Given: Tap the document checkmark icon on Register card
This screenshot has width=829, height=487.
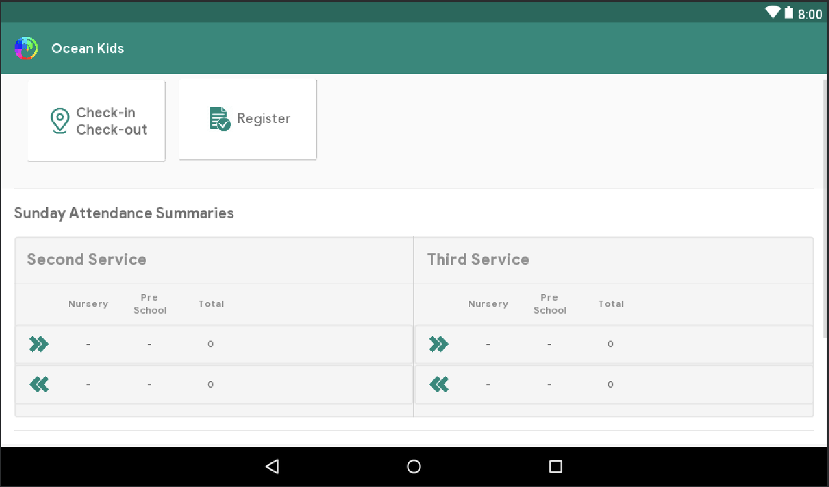Looking at the screenshot, I should tap(220, 119).
